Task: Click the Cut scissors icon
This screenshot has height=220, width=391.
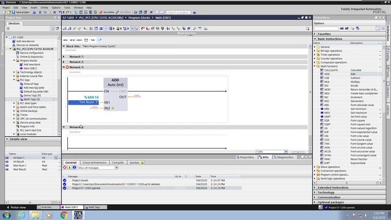Action: coord(40,12)
